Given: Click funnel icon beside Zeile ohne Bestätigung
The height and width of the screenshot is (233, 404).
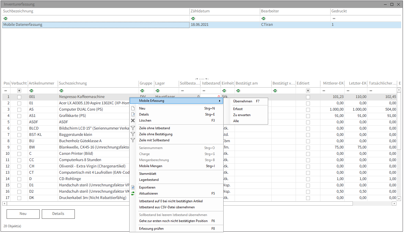Looking at the screenshot, I should click(133, 134).
